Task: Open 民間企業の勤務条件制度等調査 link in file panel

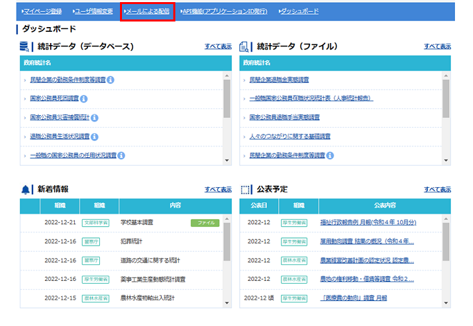Action: (x=287, y=155)
